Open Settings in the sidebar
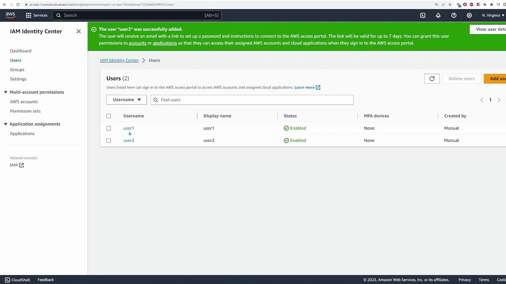This screenshot has width=506, height=284. pos(18,79)
